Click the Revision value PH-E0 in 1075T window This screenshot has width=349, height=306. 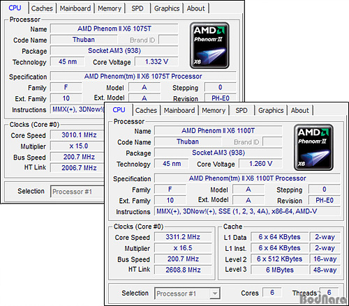click(x=221, y=98)
